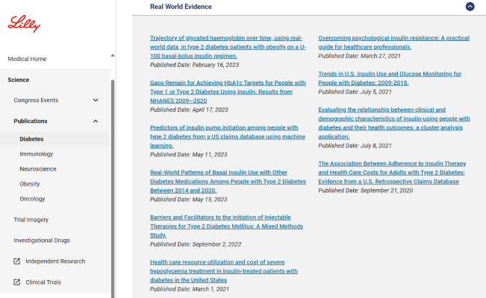Collapse the Real World Evidence section chevron
Screen dimensions: 486x298
pyautogui.click(x=470, y=7)
